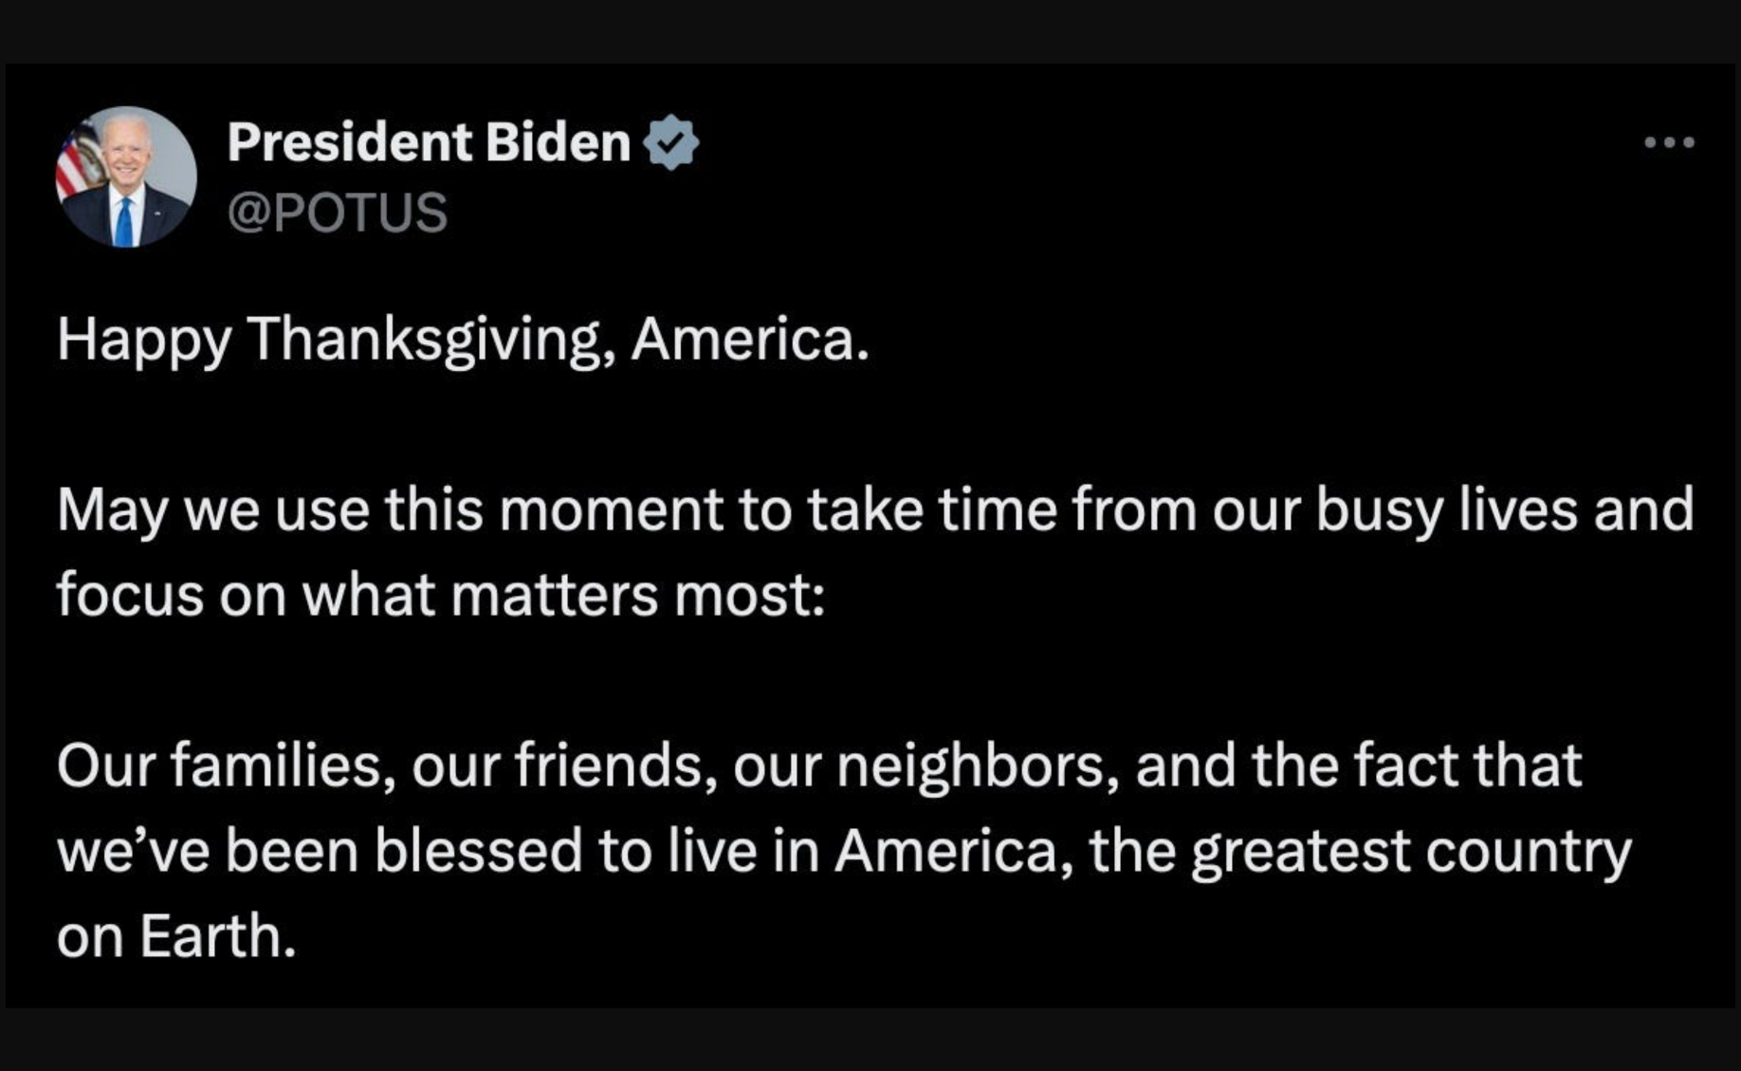The width and height of the screenshot is (1741, 1071).
Task: Click the blue verified checkmark badge
Action: point(671,142)
